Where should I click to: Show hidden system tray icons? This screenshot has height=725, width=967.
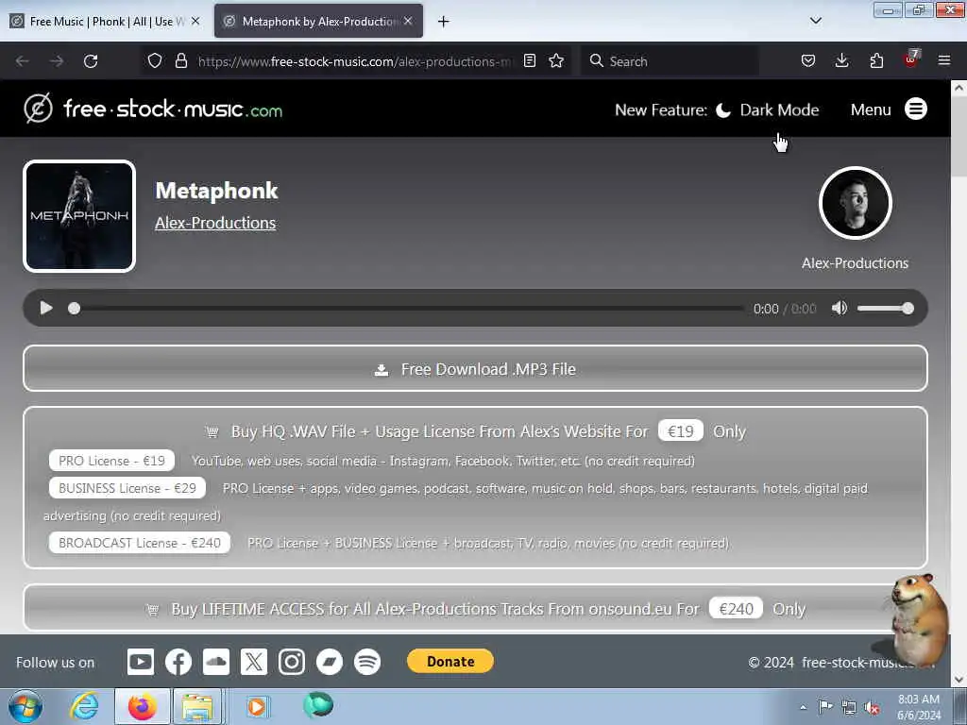coord(803,707)
